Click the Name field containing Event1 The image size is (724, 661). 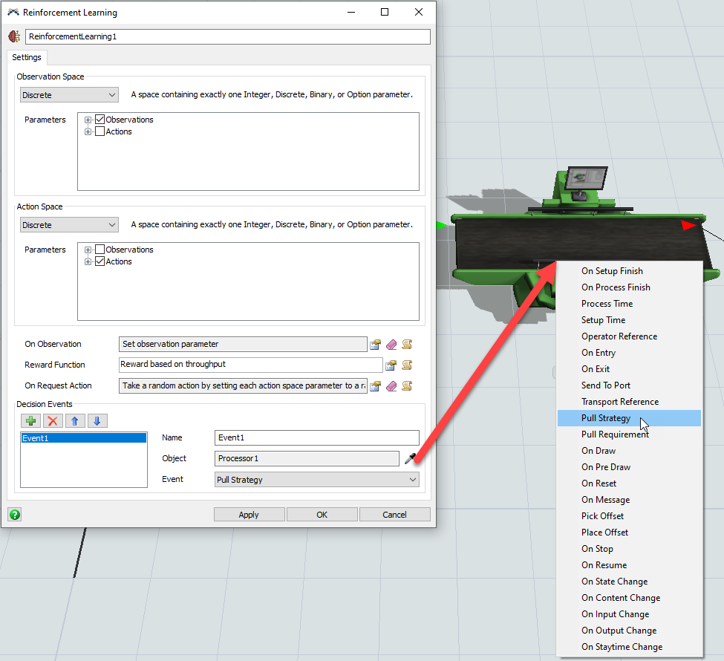(316, 438)
